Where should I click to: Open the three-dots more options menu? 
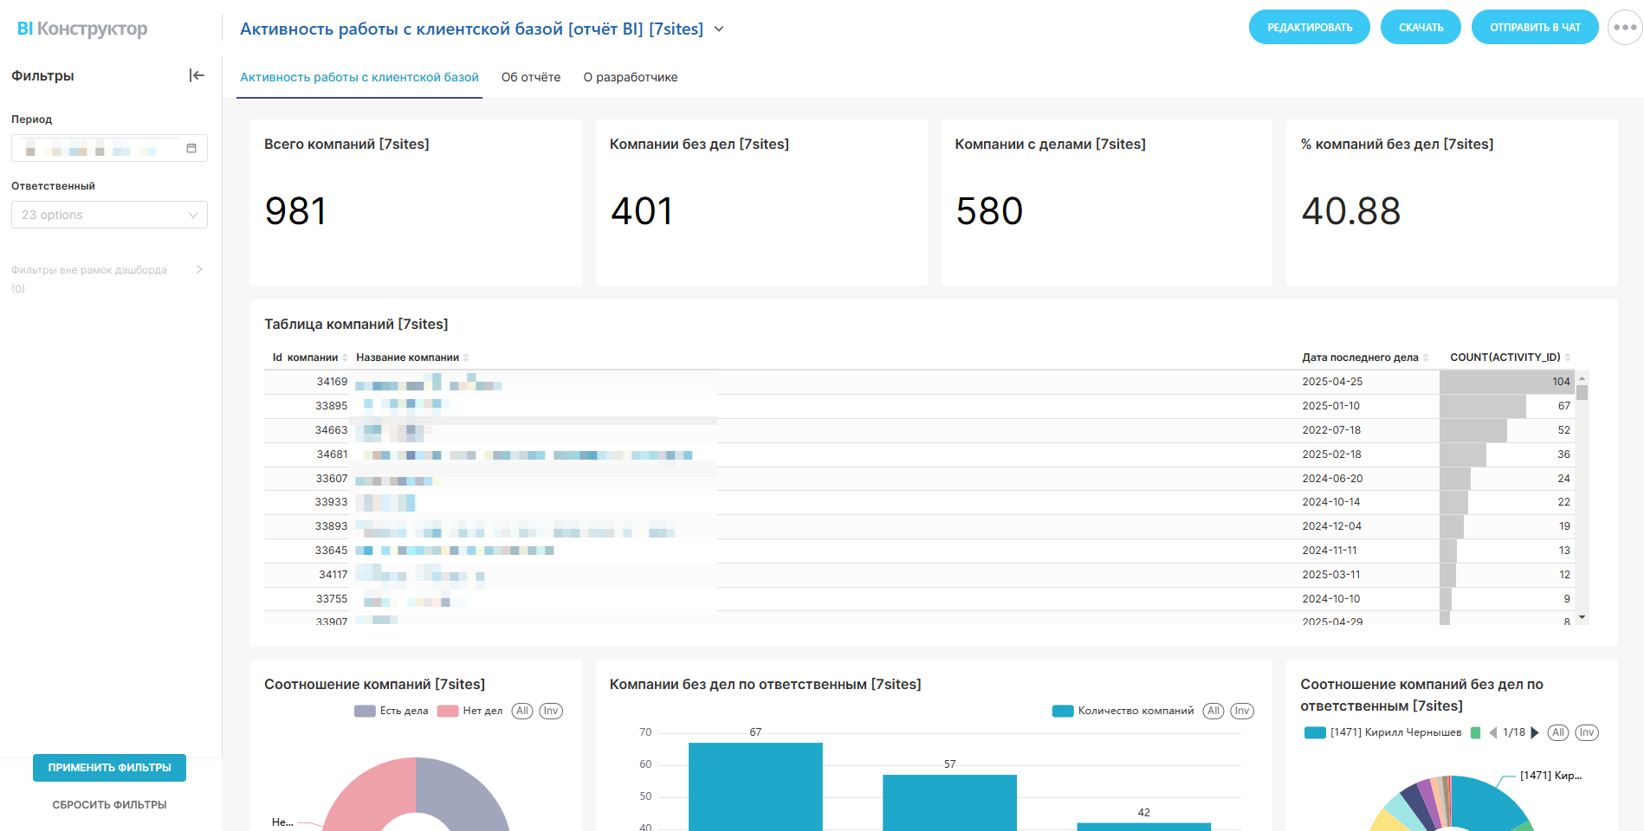[x=1625, y=27]
